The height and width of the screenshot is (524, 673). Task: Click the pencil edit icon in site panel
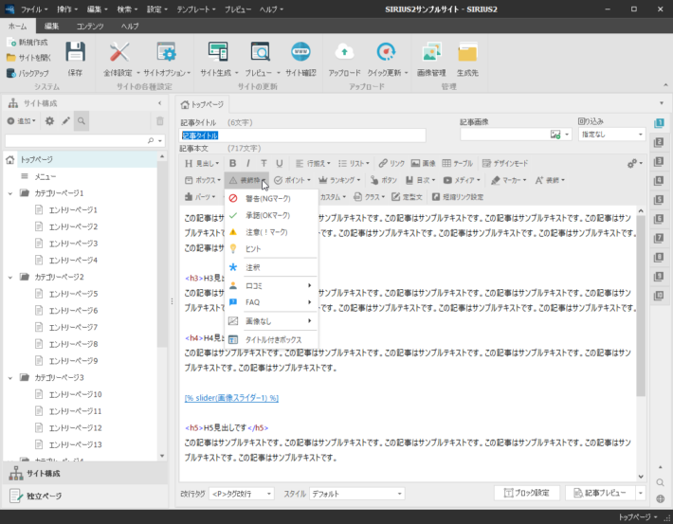tap(65, 121)
